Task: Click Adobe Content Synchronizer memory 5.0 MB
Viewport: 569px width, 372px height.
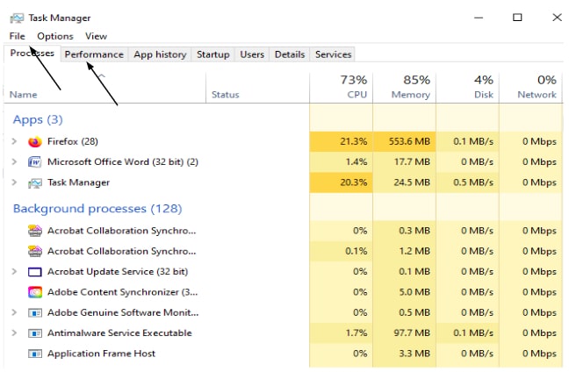Action: coord(414,292)
